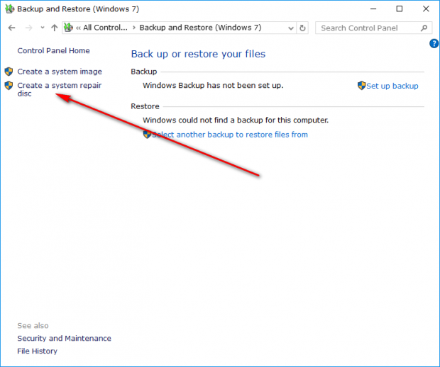
Task: Click the search magnifier icon
Action: [424, 28]
